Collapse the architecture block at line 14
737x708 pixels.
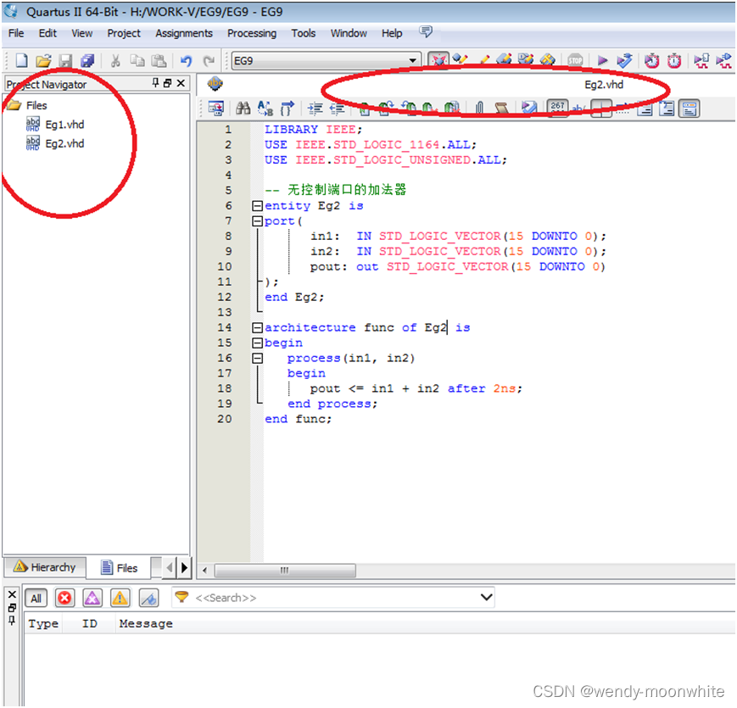click(257, 327)
